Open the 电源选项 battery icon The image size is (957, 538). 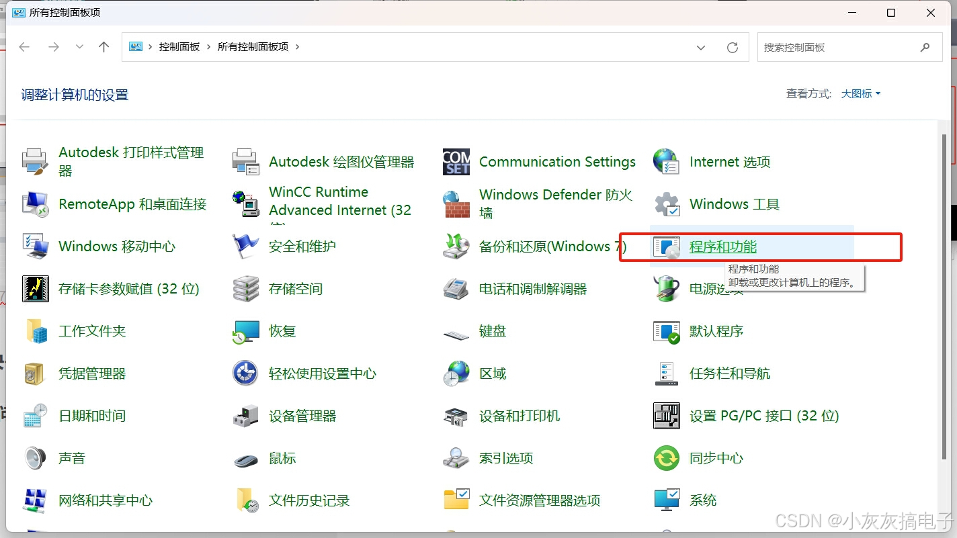pos(667,289)
